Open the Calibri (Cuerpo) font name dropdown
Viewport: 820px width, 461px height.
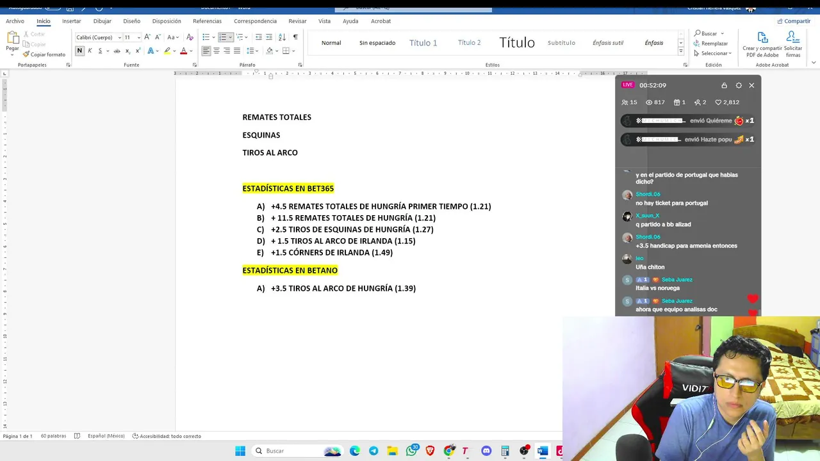[119, 37]
